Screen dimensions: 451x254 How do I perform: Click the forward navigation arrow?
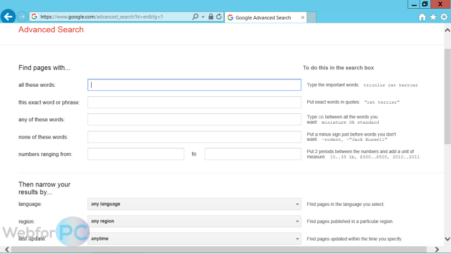[x=22, y=16]
